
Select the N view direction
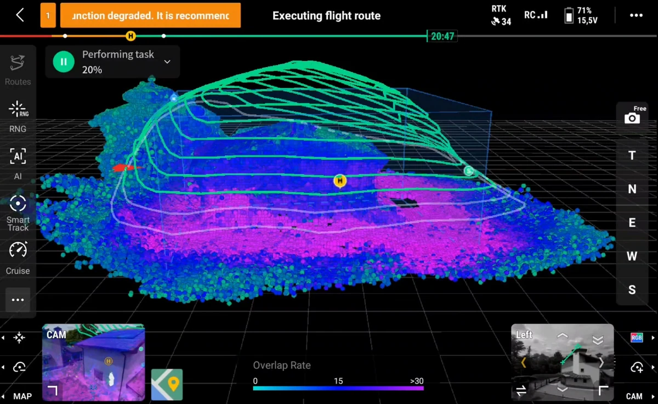point(632,189)
